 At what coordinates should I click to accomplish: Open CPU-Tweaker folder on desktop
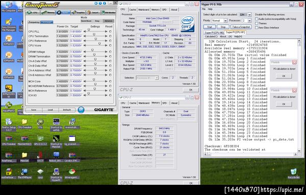pyautogui.click(x=24, y=124)
